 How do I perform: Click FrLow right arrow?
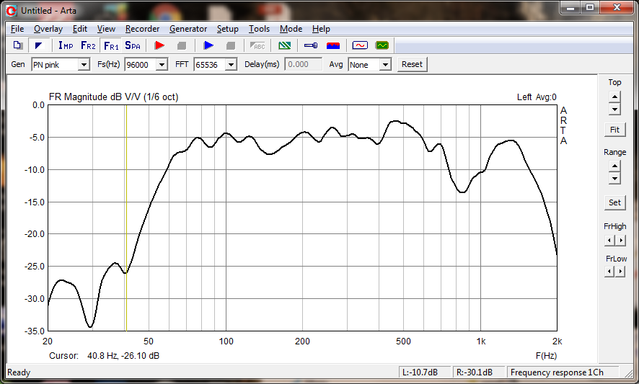point(620,271)
